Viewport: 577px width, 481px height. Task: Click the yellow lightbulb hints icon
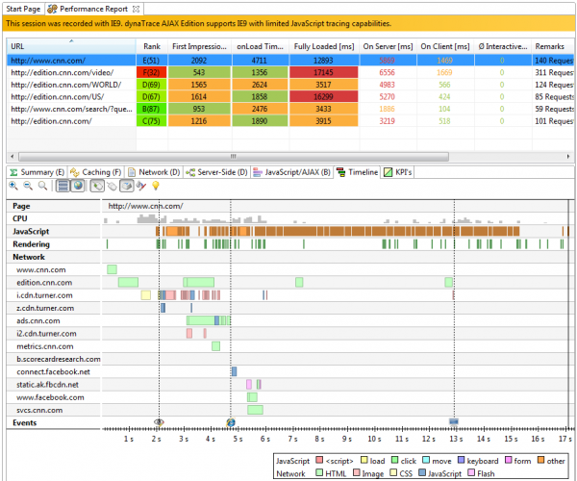point(156,186)
